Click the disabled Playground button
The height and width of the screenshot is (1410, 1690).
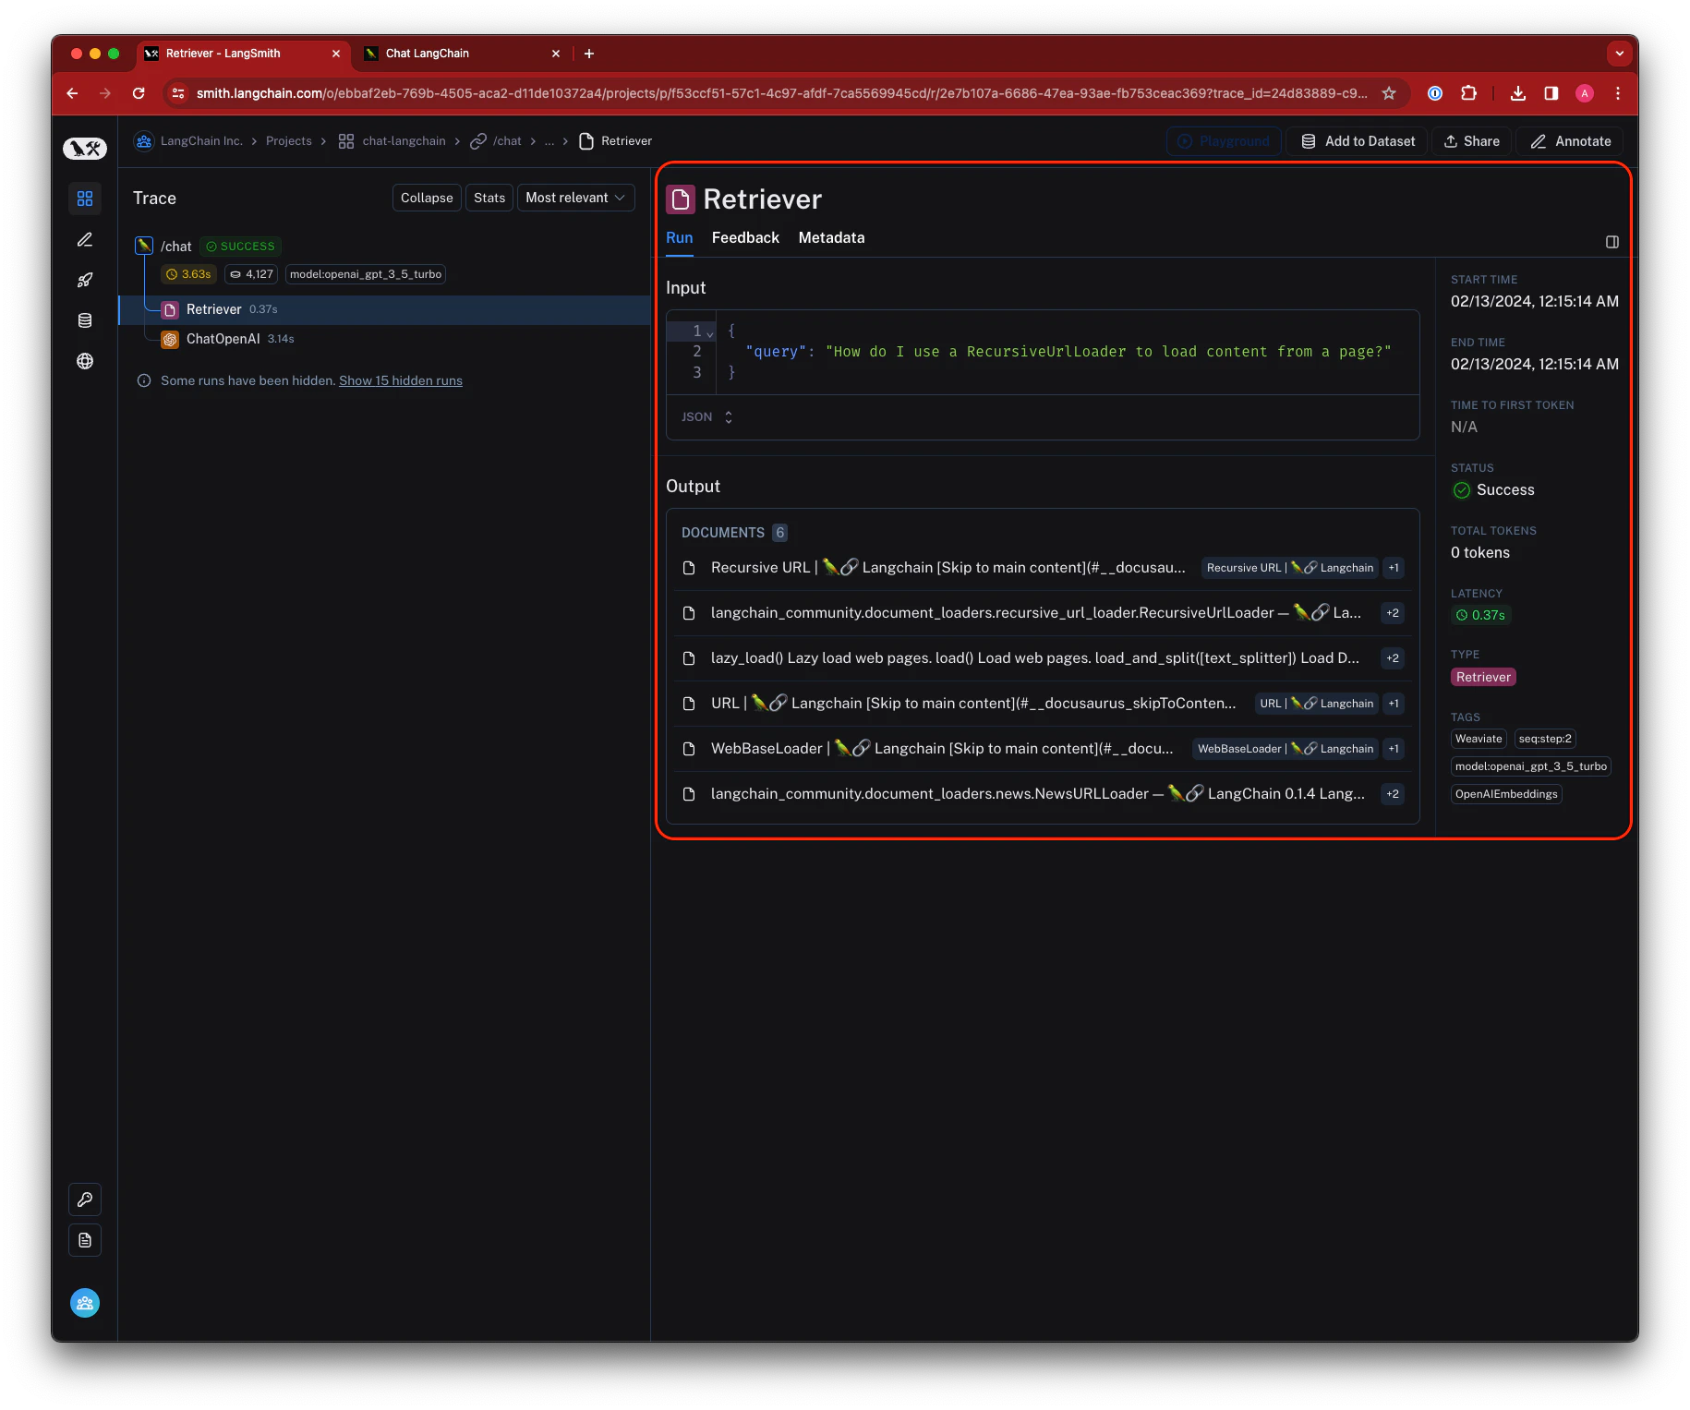1224,141
